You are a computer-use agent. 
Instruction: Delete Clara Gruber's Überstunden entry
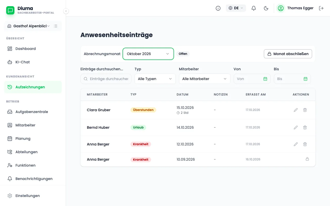305,110
